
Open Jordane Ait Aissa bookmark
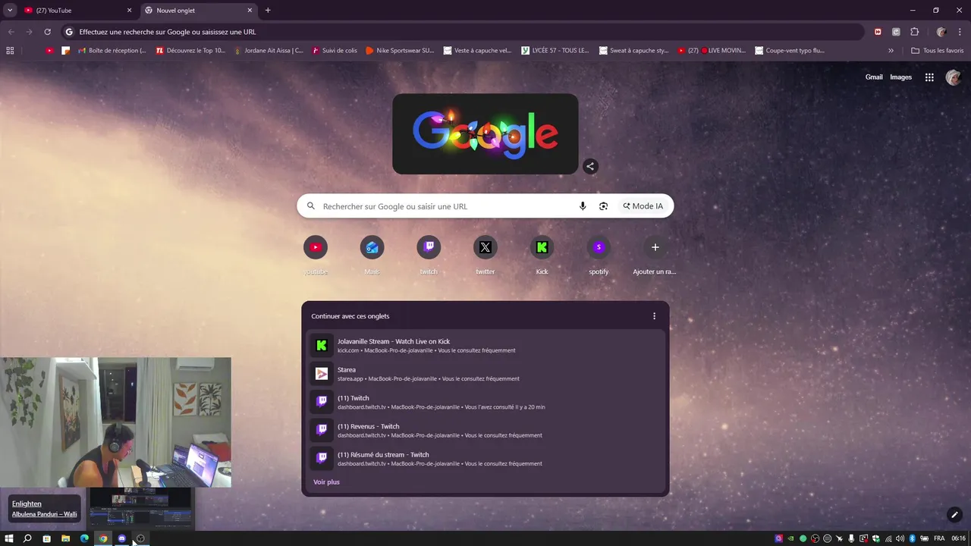tap(268, 51)
